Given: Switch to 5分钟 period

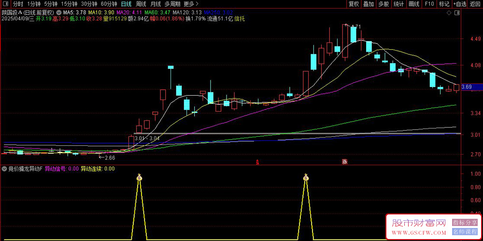Looking at the screenshot, I should coord(51,4).
